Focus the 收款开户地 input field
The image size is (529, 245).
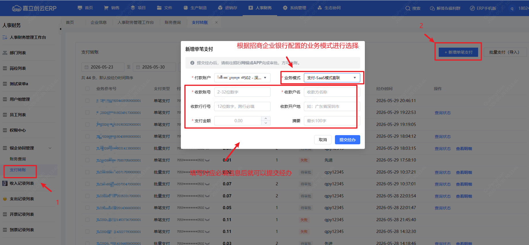332,106
